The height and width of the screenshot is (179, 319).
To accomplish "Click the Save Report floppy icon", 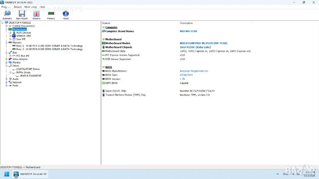I will (21, 15).
